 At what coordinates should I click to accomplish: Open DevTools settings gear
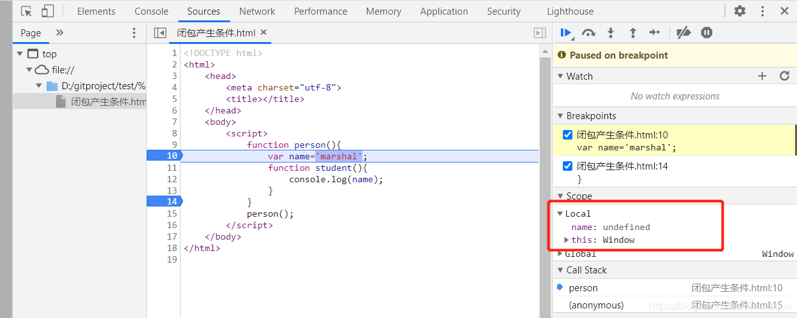point(740,11)
